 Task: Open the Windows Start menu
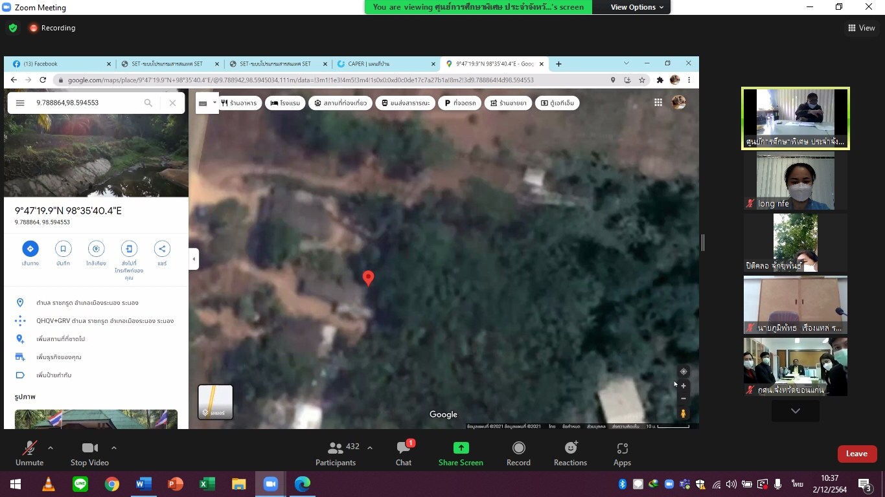(15, 484)
